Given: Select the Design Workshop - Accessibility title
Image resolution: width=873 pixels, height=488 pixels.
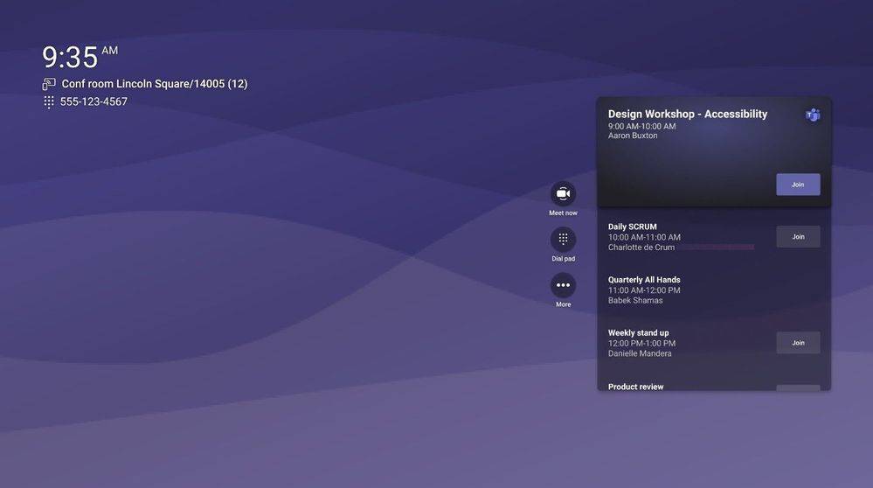Looking at the screenshot, I should click(x=687, y=114).
